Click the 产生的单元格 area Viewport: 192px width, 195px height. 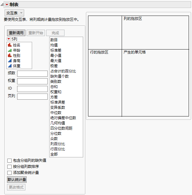155,83
